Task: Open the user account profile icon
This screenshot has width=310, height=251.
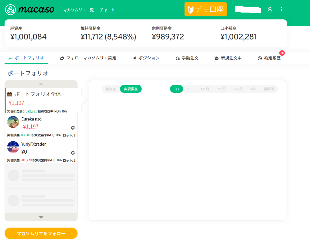Action: [270, 9]
